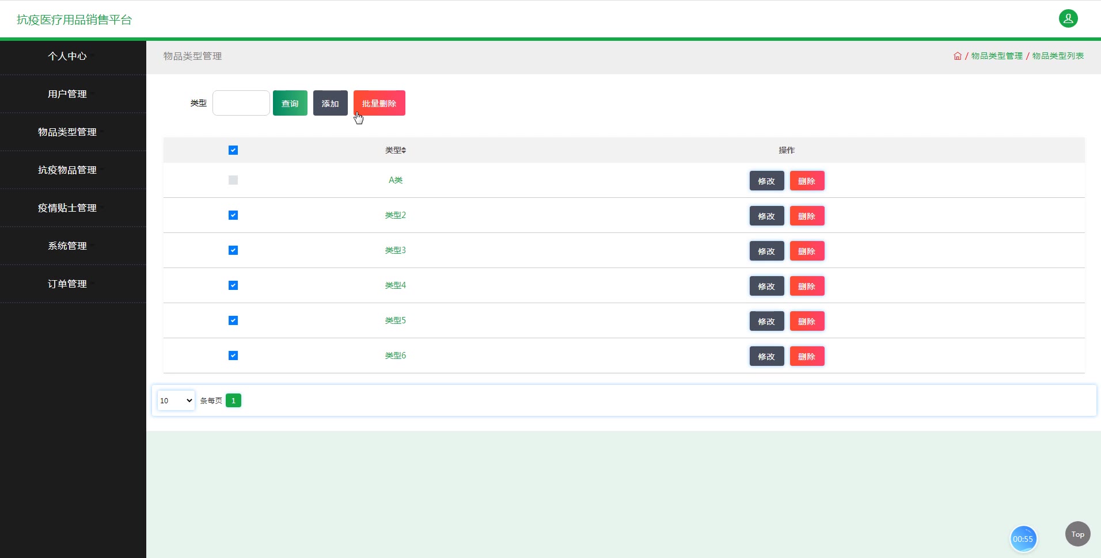Expand 个人中心 sidebar menu
Image resolution: width=1101 pixels, height=558 pixels.
pyautogui.click(x=73, y=56)
